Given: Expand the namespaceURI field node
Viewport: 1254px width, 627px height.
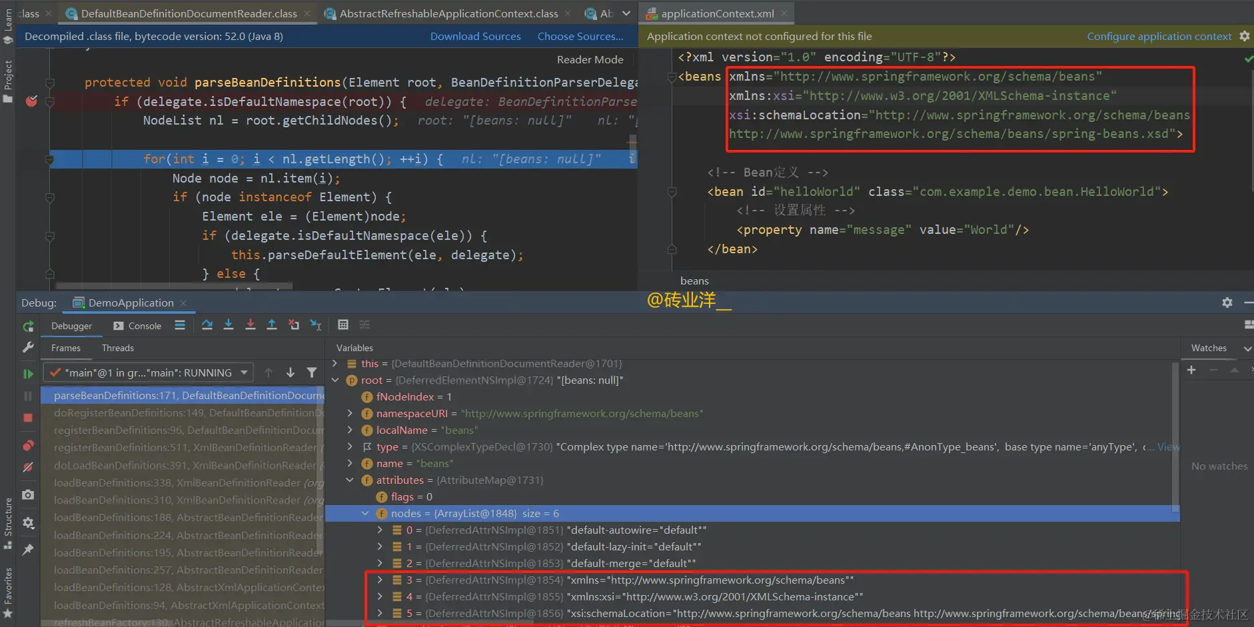Looking at the screenshot, I should point(350,413).
